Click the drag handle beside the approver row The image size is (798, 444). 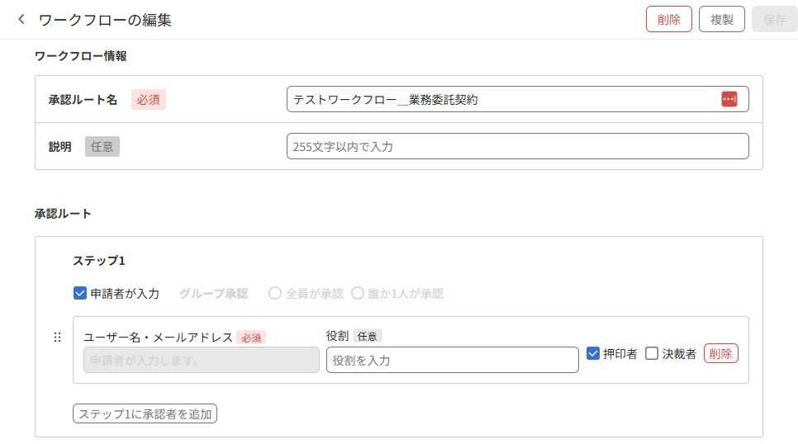(x=57, y=338)
